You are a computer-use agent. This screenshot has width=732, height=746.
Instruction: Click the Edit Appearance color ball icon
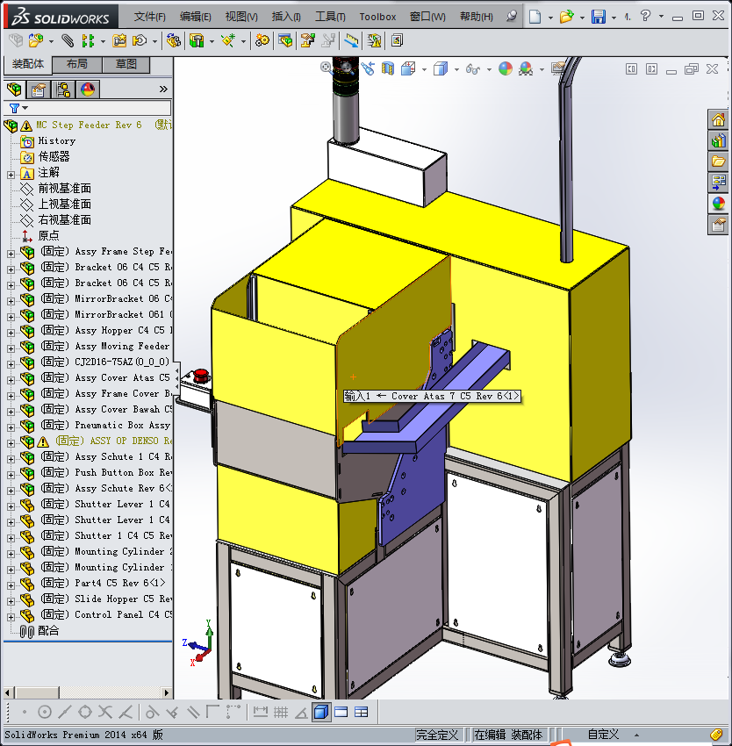coord(505,68)
